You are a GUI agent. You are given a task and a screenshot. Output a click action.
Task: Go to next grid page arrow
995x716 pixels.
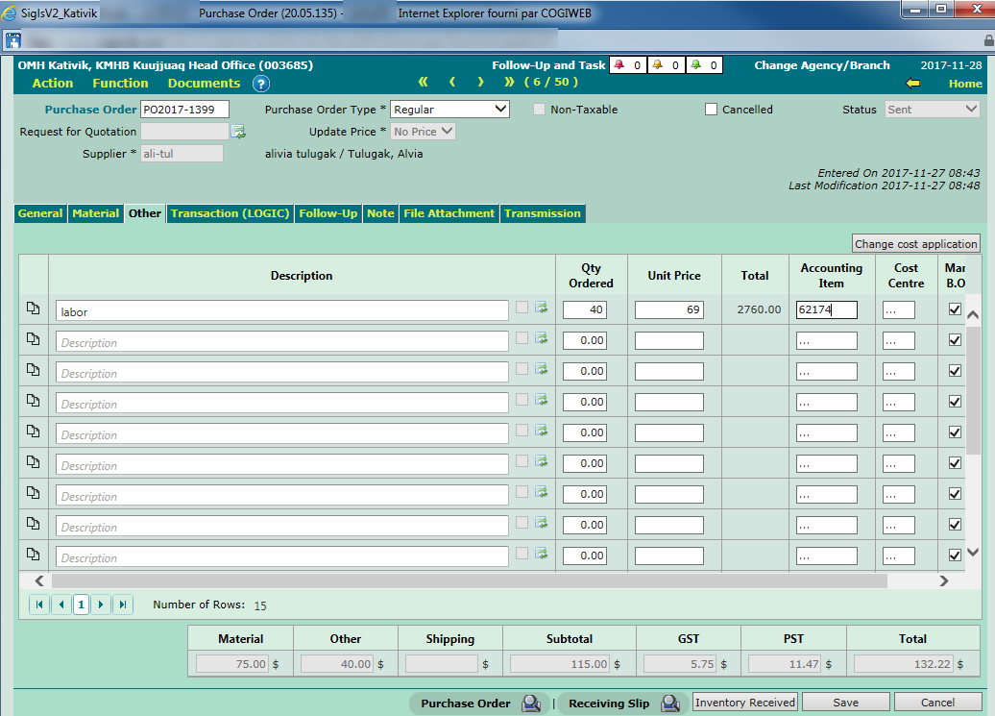101,605
